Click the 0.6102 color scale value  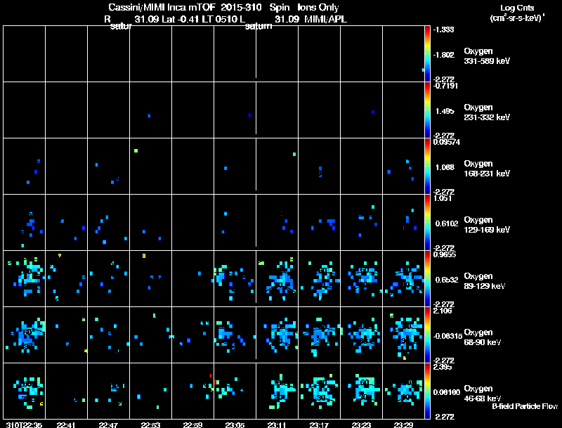pos(447,223)
